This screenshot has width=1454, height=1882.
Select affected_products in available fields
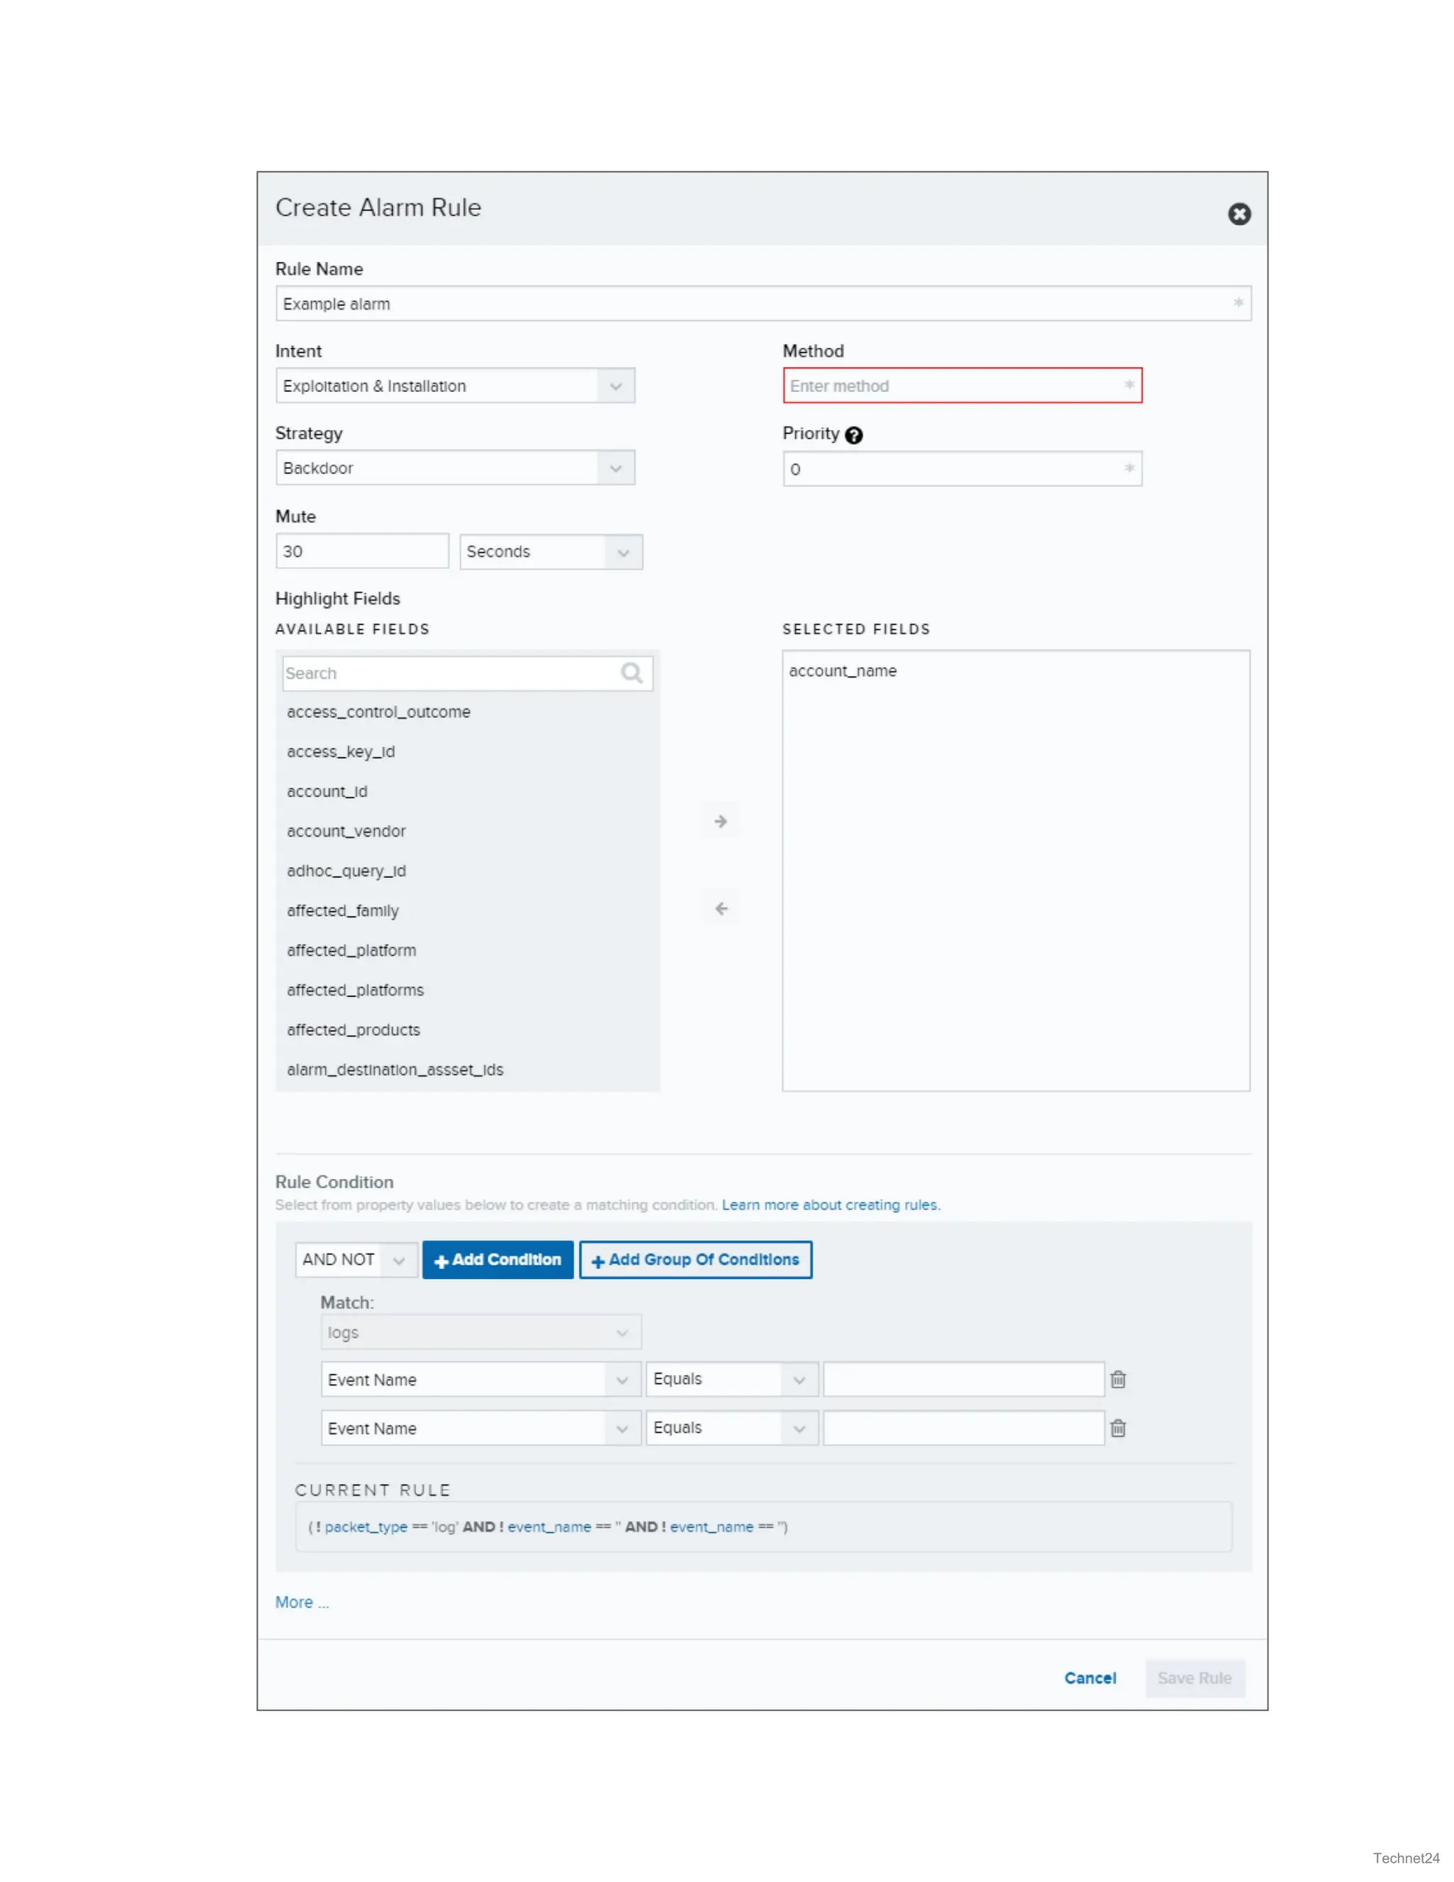pyautogui.click(x=354, y=1030)
